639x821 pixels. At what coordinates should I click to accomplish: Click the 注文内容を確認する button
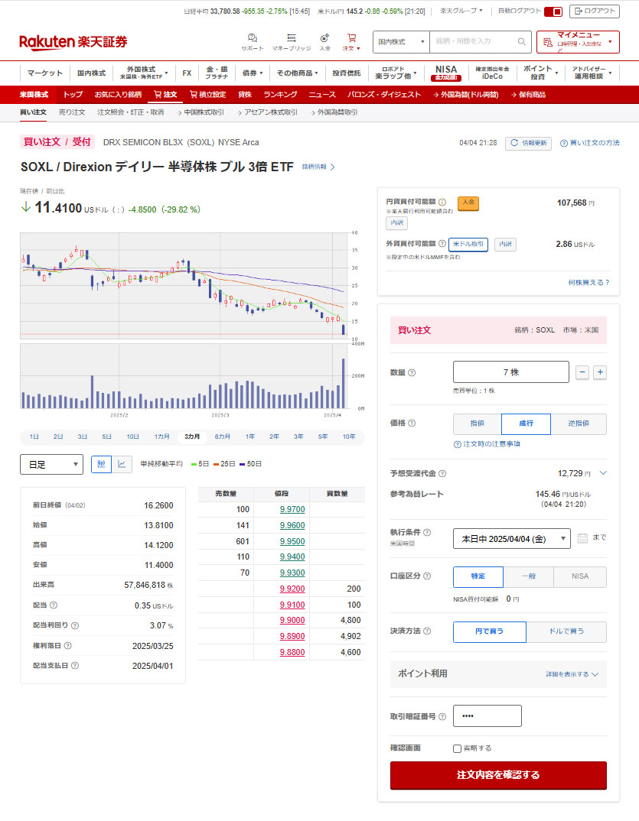click(x=498, y=775)
